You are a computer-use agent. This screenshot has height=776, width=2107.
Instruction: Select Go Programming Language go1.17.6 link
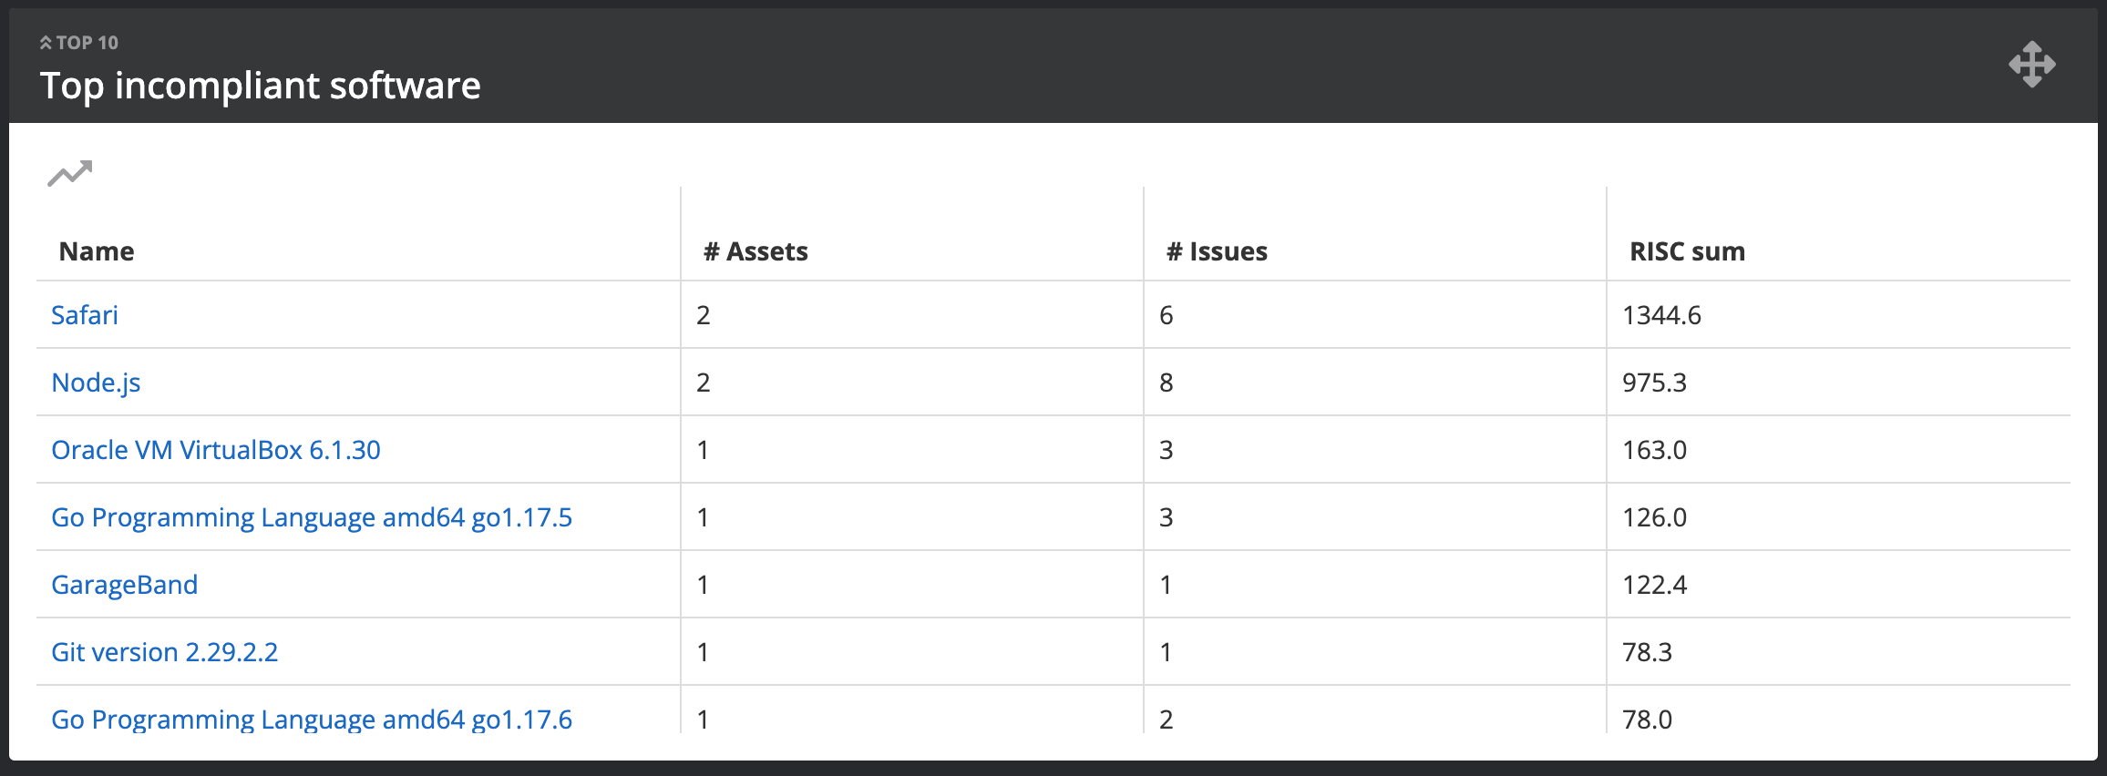click(312, 719)
